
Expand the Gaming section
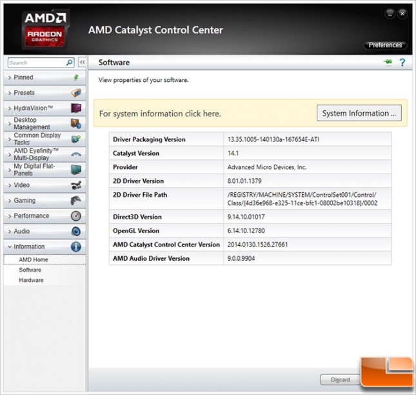[x=45, y=201]
